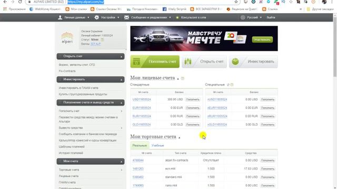Open Сообщения и уведомления envelope menu
The height and width of the screenshot is (189, 337).
pyautogui.click(x=147, y=17)
